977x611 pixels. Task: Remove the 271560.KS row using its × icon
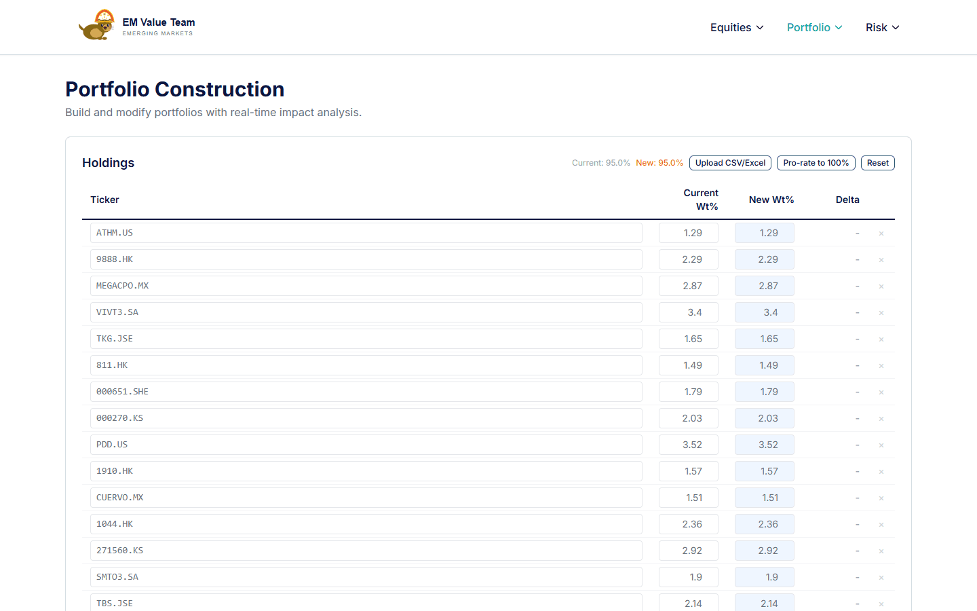(881, 551)
